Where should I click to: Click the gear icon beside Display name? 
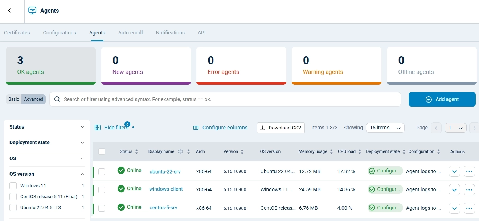click(180, 151)
